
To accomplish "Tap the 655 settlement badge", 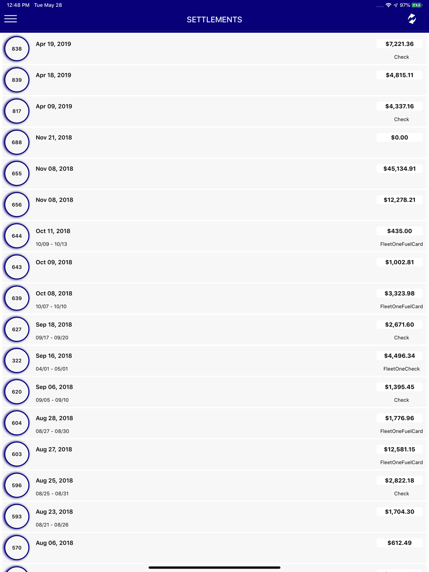I will (17, 174).
